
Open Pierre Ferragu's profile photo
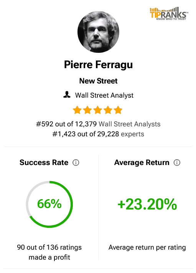[98, 32]
